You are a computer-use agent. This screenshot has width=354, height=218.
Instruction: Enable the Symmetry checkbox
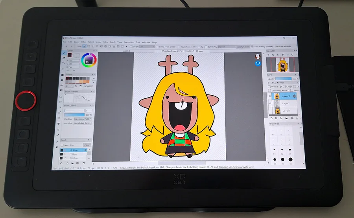click(x=206, y=47)
